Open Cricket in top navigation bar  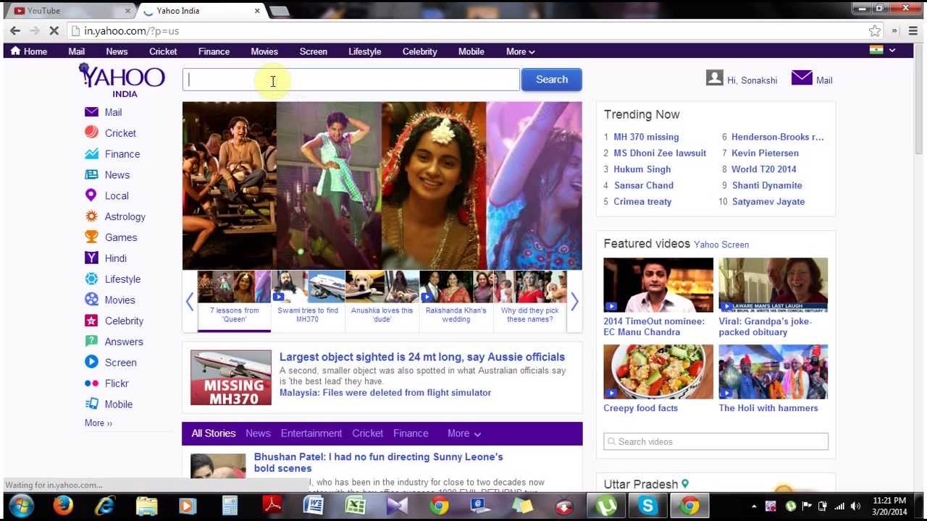(x=163, y=51)
